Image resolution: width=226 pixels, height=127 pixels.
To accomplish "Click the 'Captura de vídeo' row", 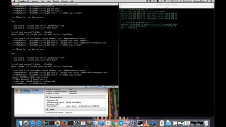I will 62,93.
